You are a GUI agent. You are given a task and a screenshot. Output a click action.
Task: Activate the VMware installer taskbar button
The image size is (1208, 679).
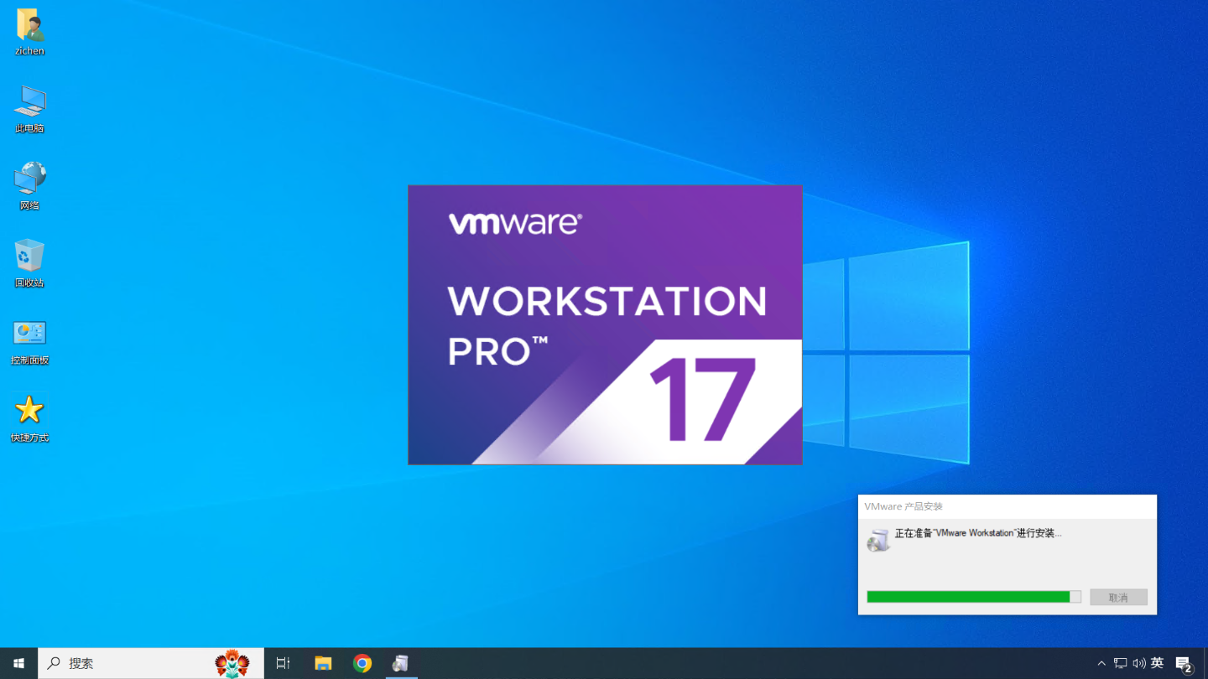[x=401, y=663]
